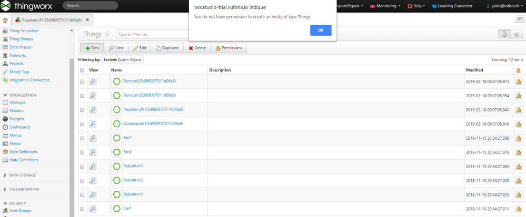Click the Permissions toolbar button

229,48
